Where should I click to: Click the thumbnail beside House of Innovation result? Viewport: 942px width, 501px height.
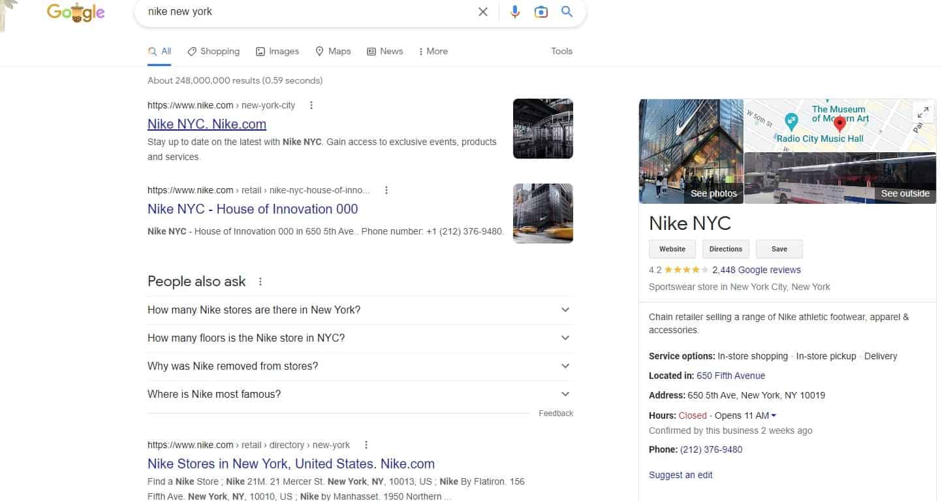(x=543, y=214)
